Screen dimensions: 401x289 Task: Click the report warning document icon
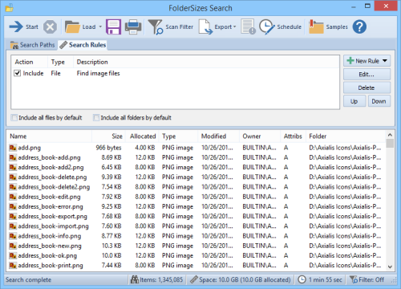(248, 26)
